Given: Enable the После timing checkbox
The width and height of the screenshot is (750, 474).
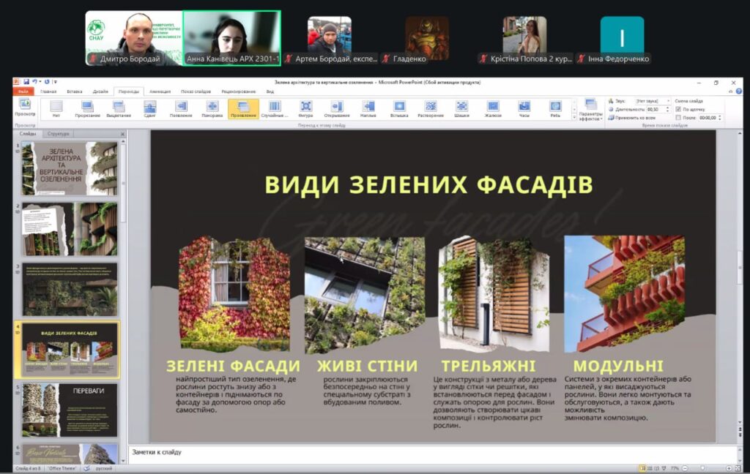Looking at the screenshot, I should click(679, 117).
